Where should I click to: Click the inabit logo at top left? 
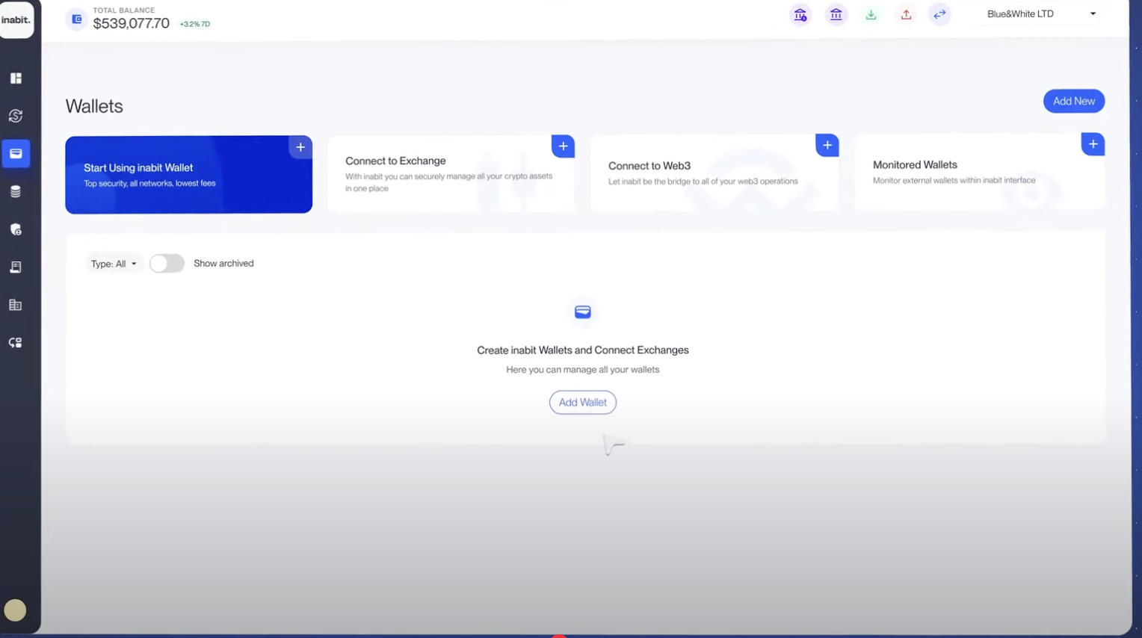tap(16, 20)
